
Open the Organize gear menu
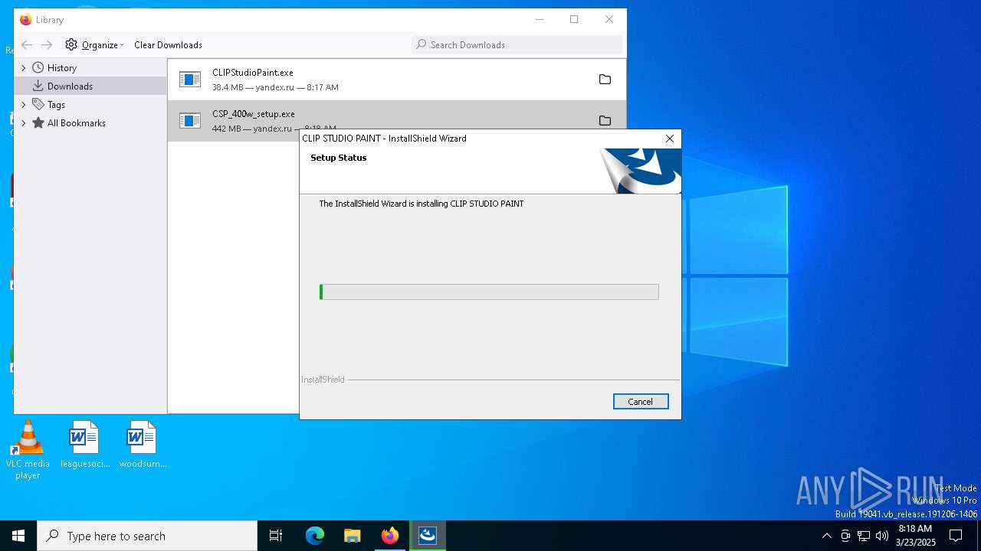[94, 45]
